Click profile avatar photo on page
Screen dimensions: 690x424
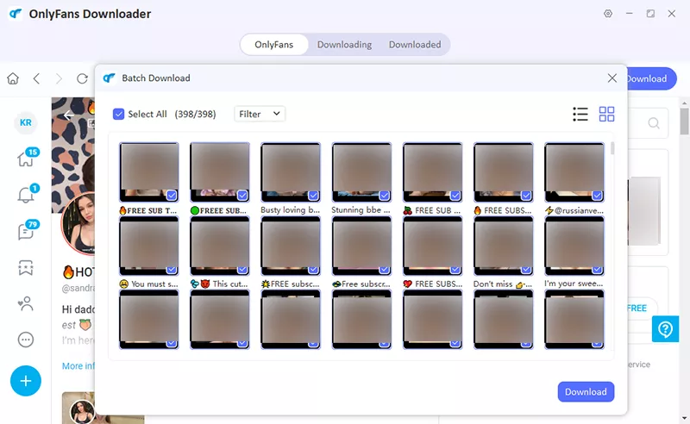(x=79, y=223)
